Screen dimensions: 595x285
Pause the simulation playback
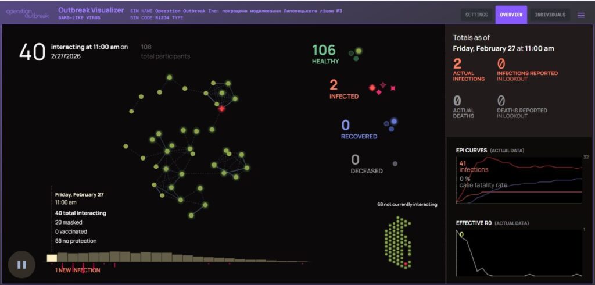point(21,265)
